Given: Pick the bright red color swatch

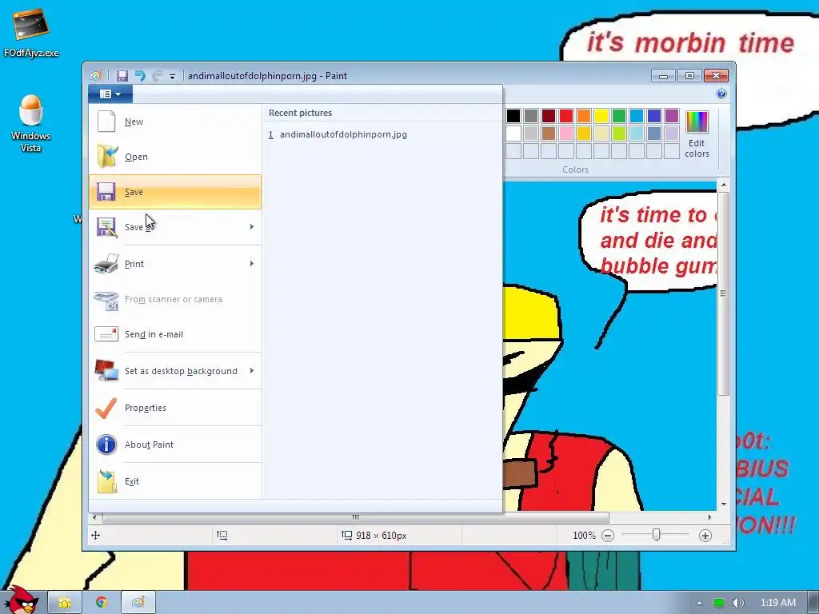Looking at the screenshot, I should coord(566,116).
